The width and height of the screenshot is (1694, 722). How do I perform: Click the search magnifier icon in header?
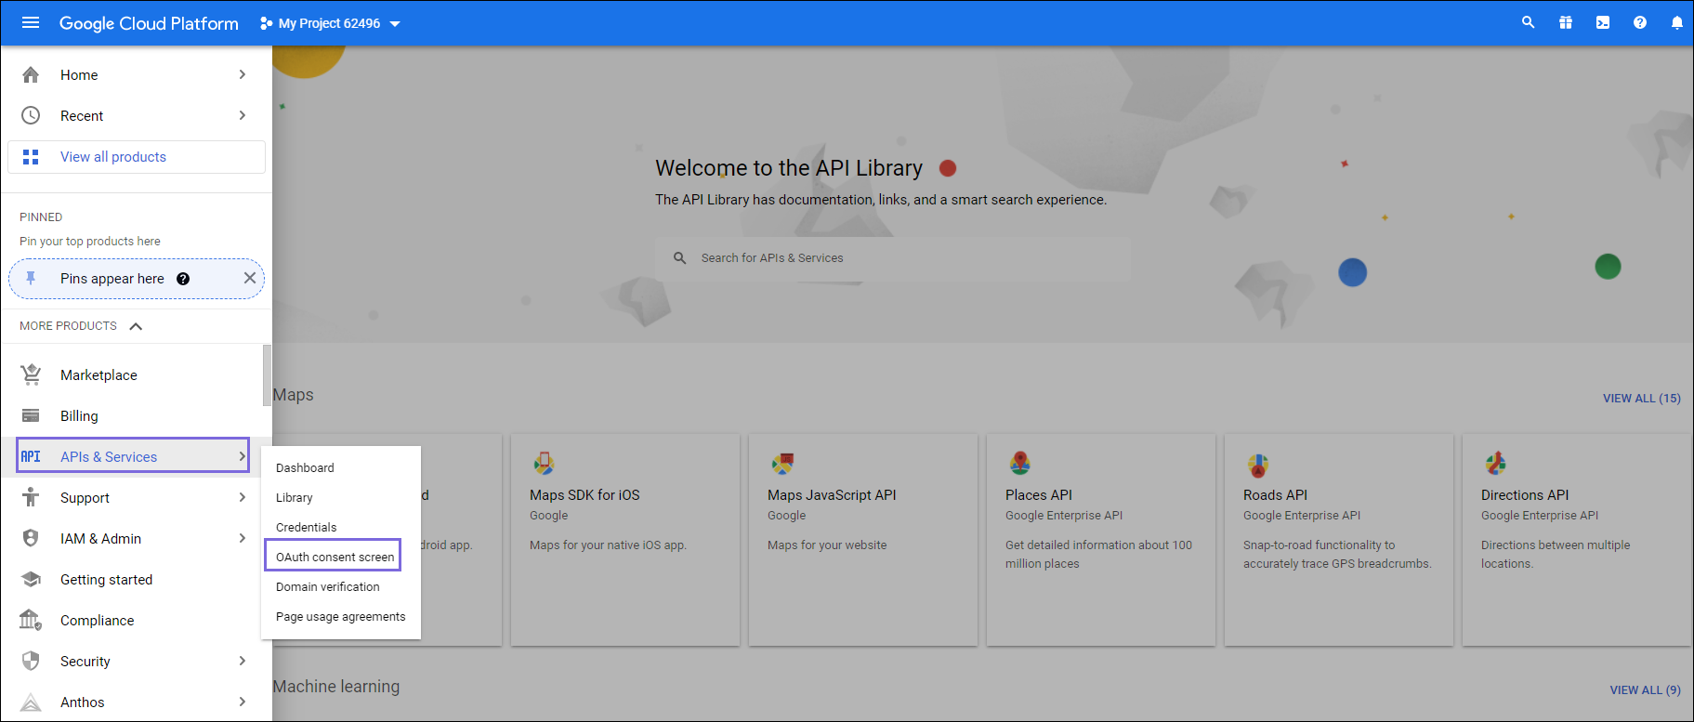(1528, 22)
